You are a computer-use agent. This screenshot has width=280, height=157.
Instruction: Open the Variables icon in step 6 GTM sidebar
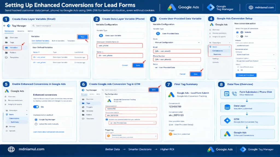[83, 111]
